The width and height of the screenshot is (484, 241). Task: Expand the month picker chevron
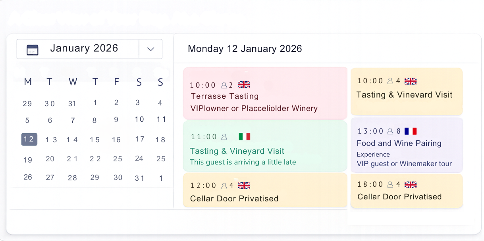point(150,49)
